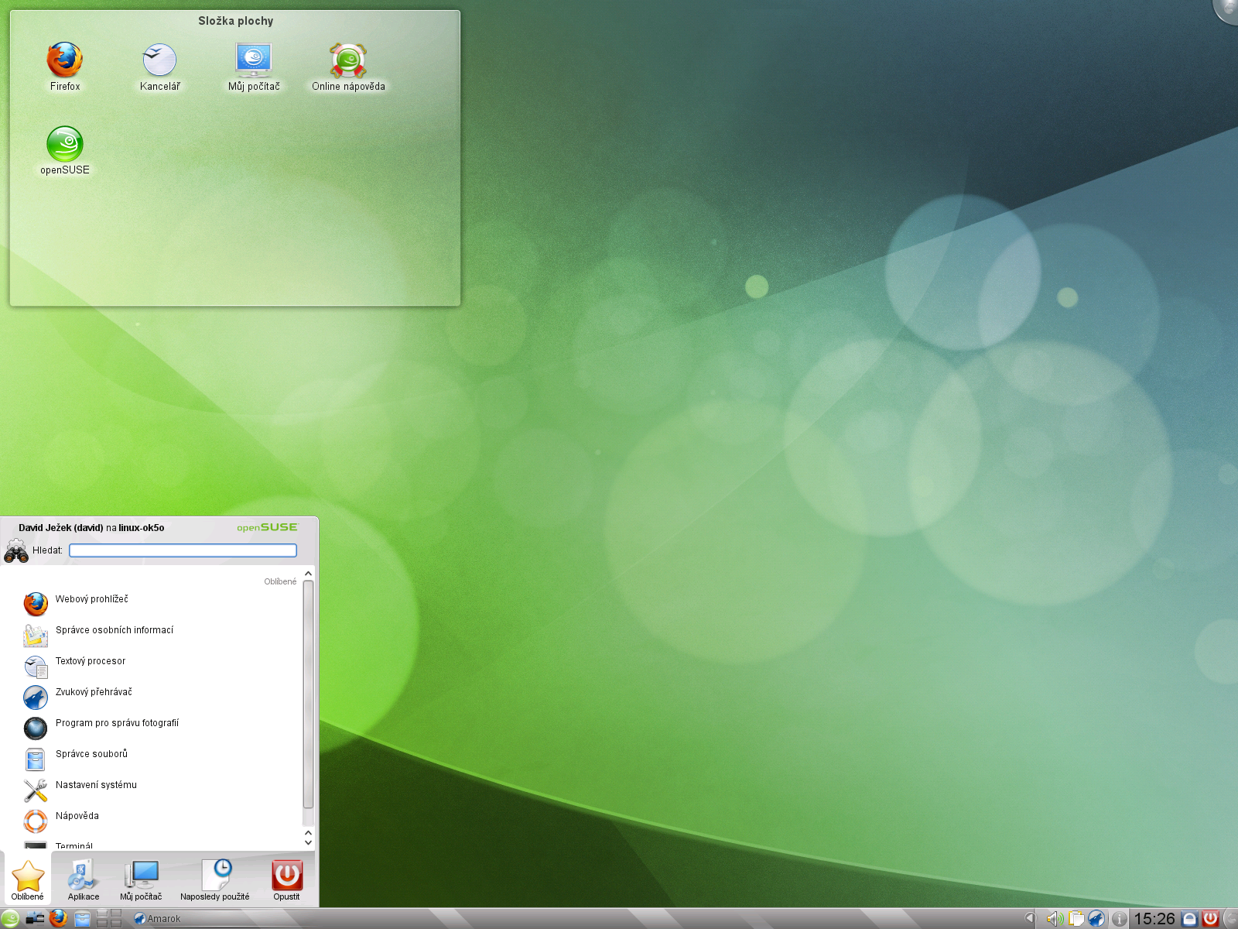Viewport: 1238px width, 929px height.
Task: Click the user name David Ježek header
Action: click(x=91, y=528)
